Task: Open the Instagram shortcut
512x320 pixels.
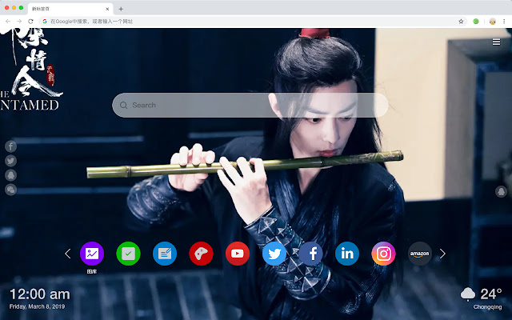Action: point(383,254)
